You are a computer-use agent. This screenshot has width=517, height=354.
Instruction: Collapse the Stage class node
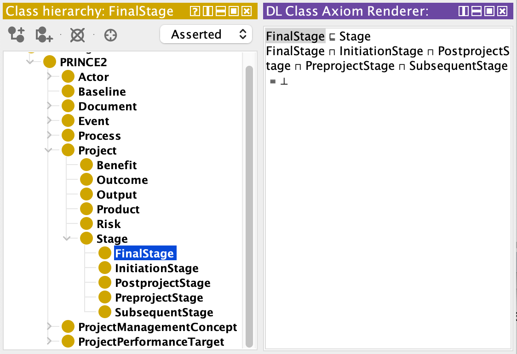(67, 239)
